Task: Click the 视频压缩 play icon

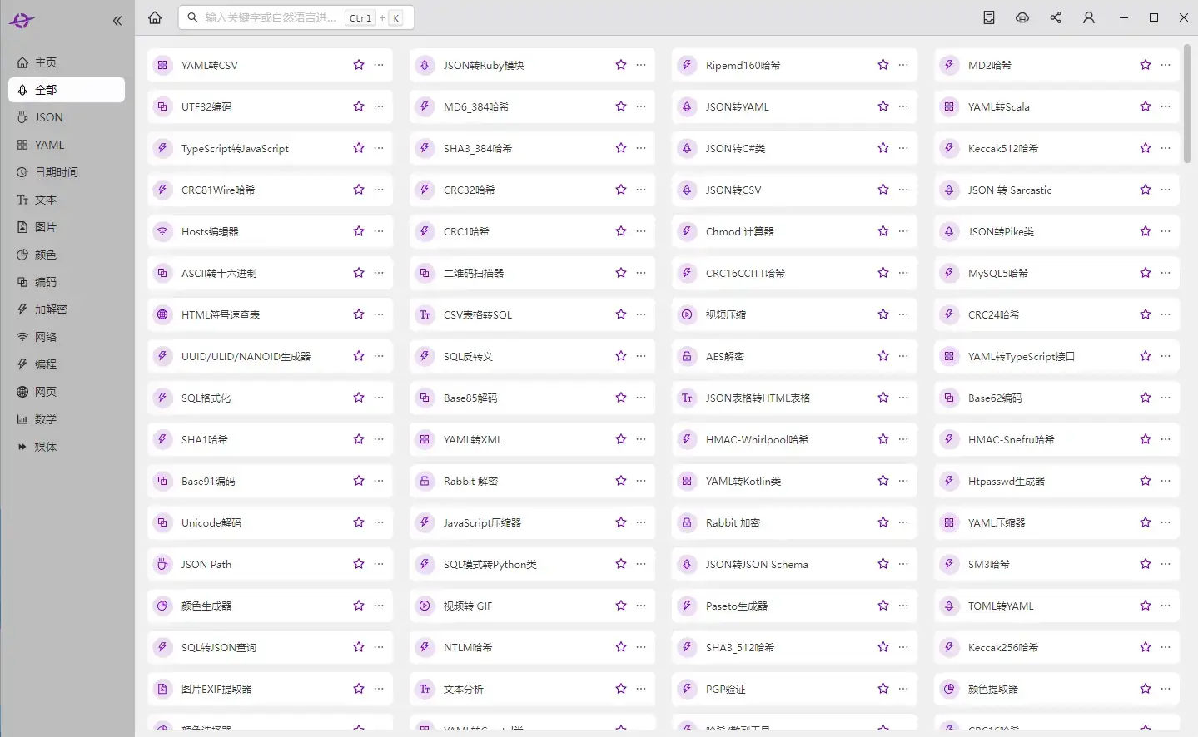Action: point(687,314)
